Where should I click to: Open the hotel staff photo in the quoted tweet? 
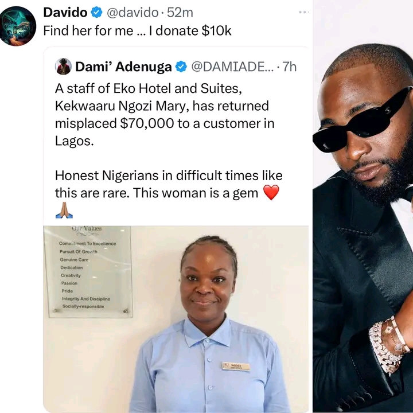point(176,320)
